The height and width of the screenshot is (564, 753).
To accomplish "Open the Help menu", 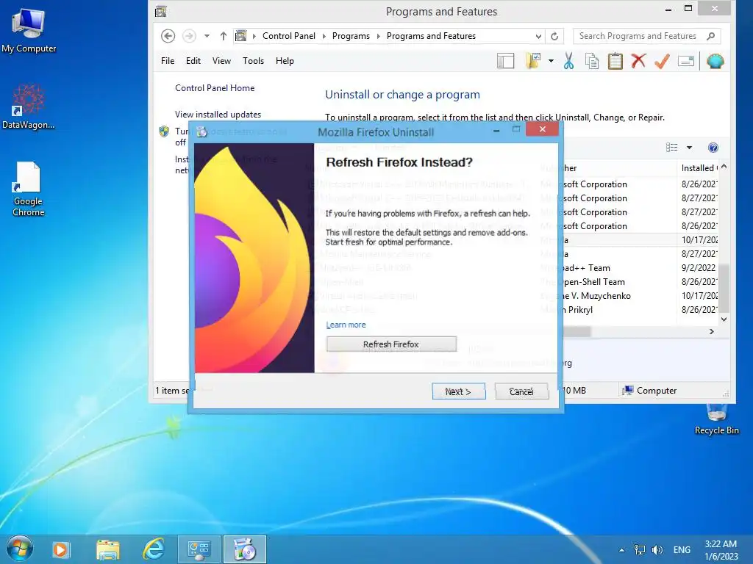I will pyautogui.click(x=285, y=61).
